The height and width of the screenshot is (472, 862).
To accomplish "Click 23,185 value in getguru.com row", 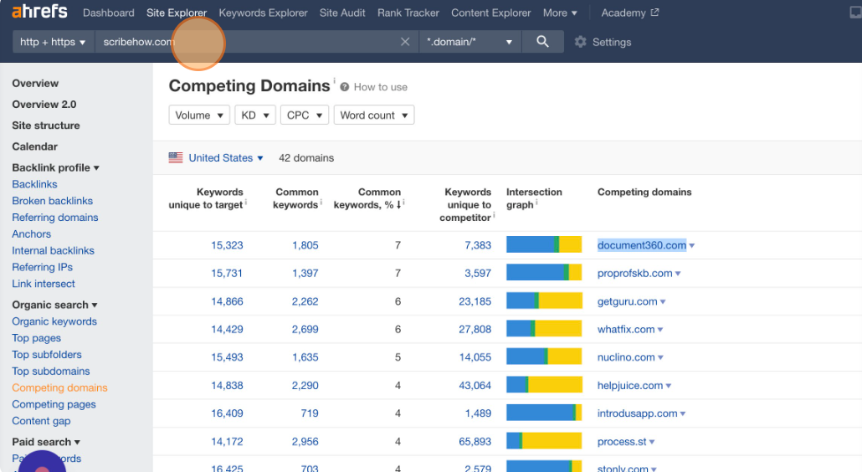I will click(x=475, y=301).
